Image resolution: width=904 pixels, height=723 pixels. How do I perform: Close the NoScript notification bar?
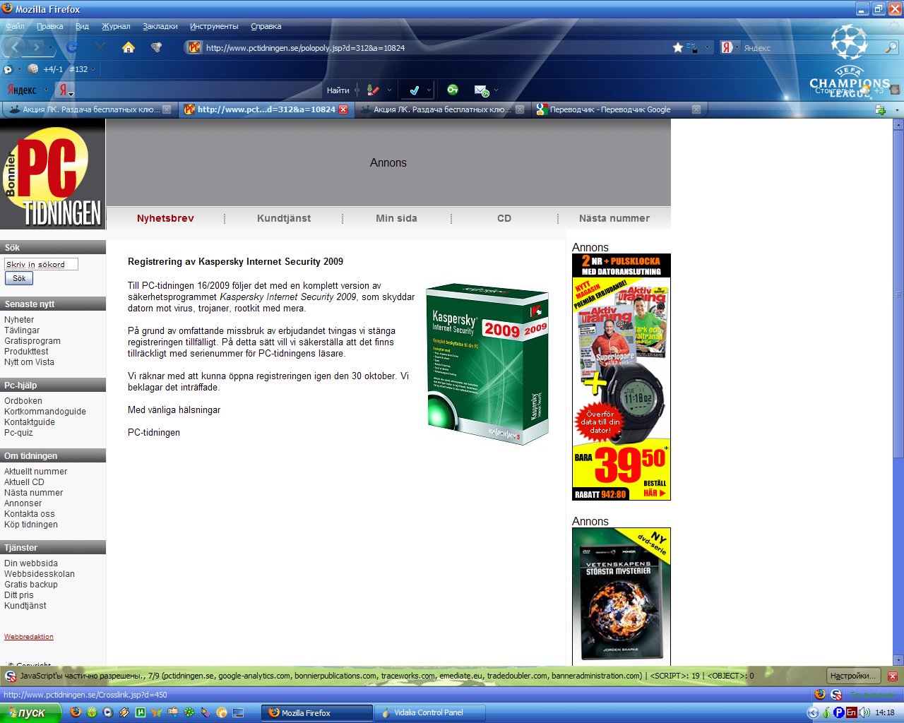pyautogui.click(x=892, y=676)
